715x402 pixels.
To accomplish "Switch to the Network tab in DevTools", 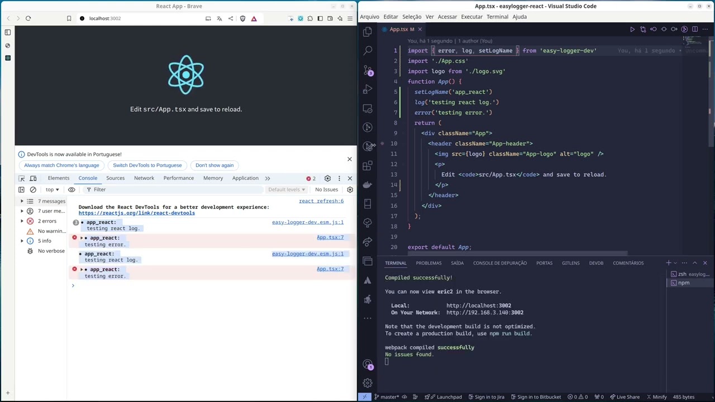I will [144, 178].
